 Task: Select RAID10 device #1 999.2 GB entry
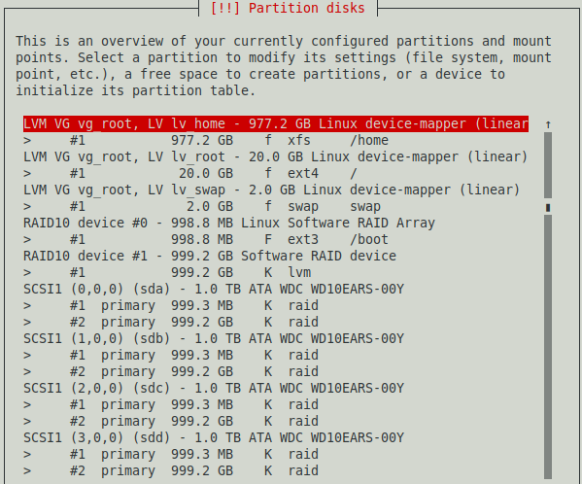pos(276,256)
